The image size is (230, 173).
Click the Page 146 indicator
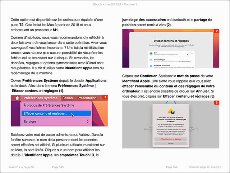[171, 167]
